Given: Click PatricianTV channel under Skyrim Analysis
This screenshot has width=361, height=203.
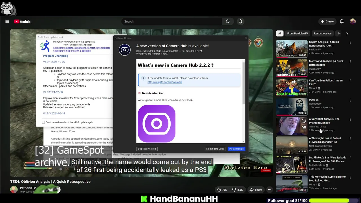Looking at the screenshot, I should tap(315, 50).
